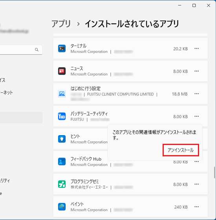The width and height of the screenshot is (216, 220).
Task: Open more options for ターミナル
Action: [x=197, y=49]
